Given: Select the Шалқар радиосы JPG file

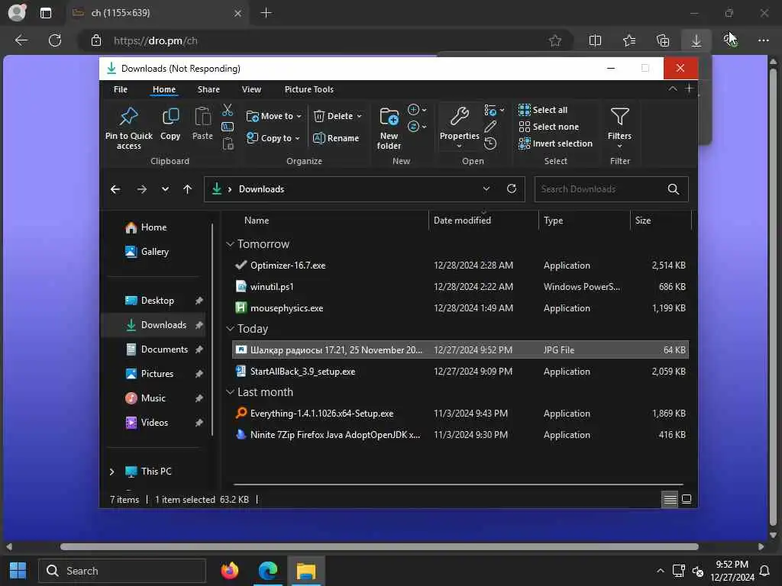Looking at the screenshot, I should [460, 349].
